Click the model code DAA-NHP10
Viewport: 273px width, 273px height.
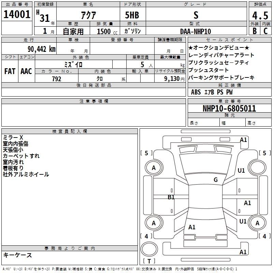(x=196, y=31)
